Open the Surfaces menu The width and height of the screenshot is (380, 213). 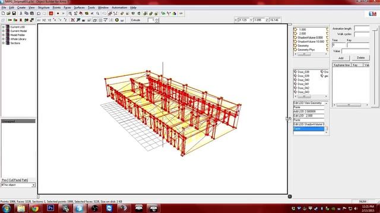79,8
